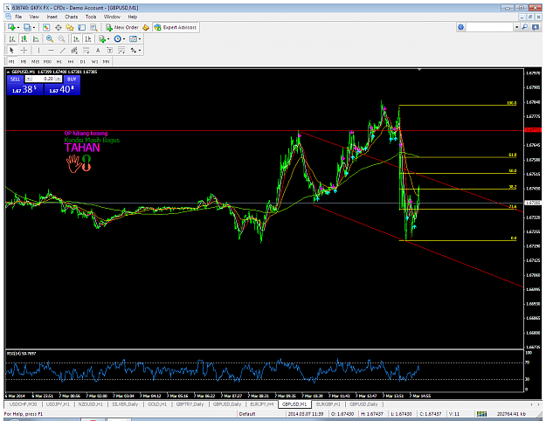The image size is (546, 421).
Task: Click the connection bars icon in status bar
Action: click(x=481, y=414)
